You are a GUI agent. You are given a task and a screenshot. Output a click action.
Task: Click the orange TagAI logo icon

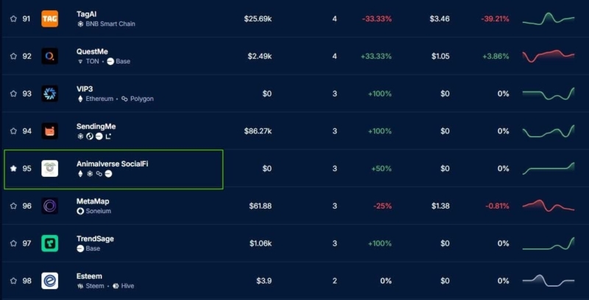(x=49, y=18)
